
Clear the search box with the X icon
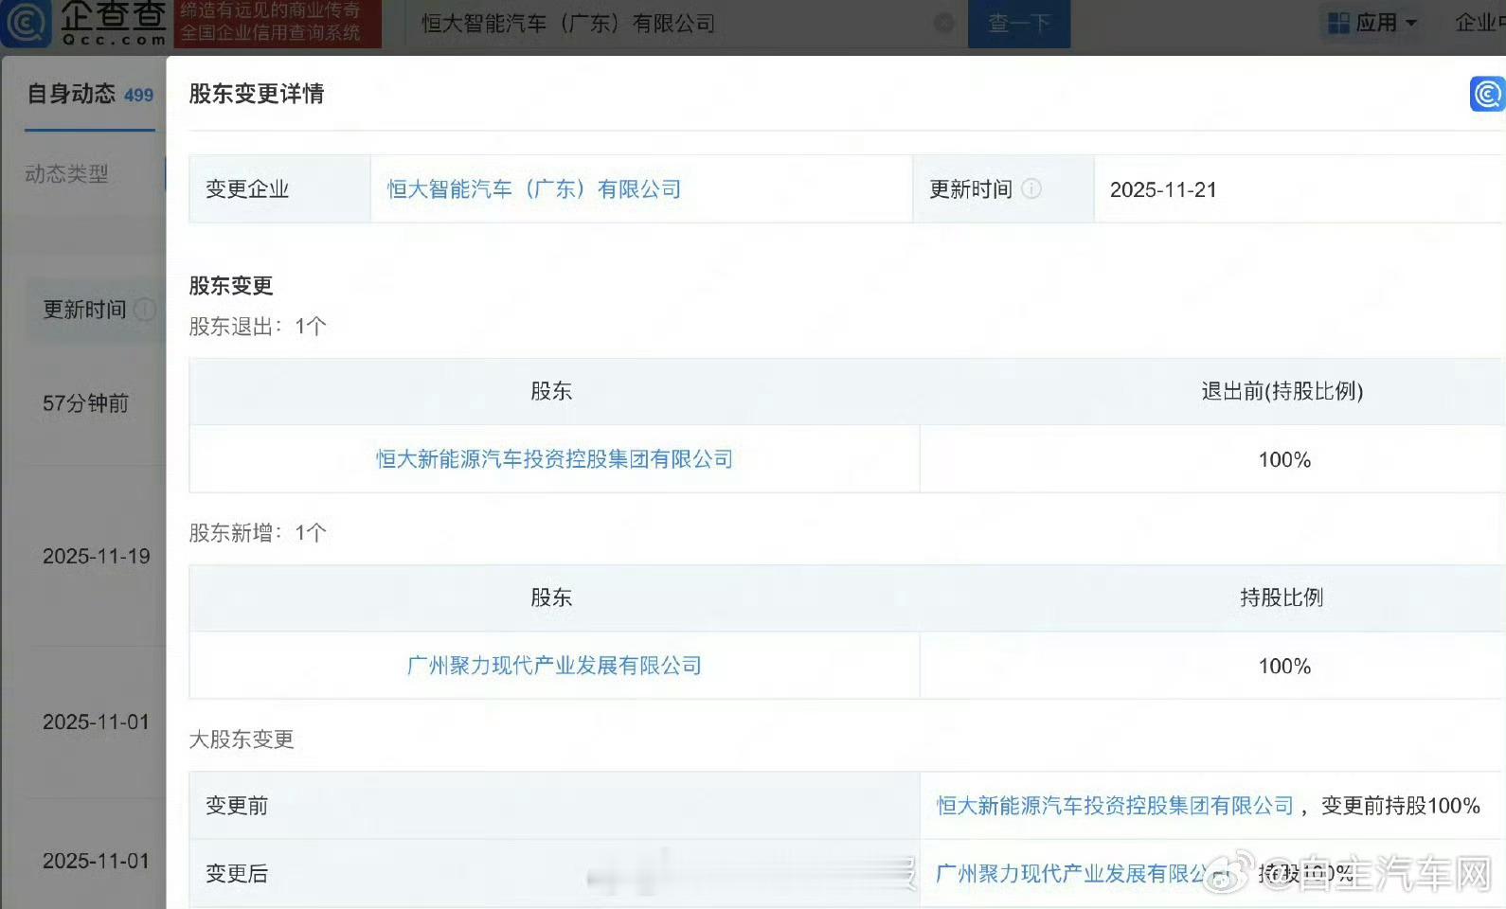pos(944,24)
